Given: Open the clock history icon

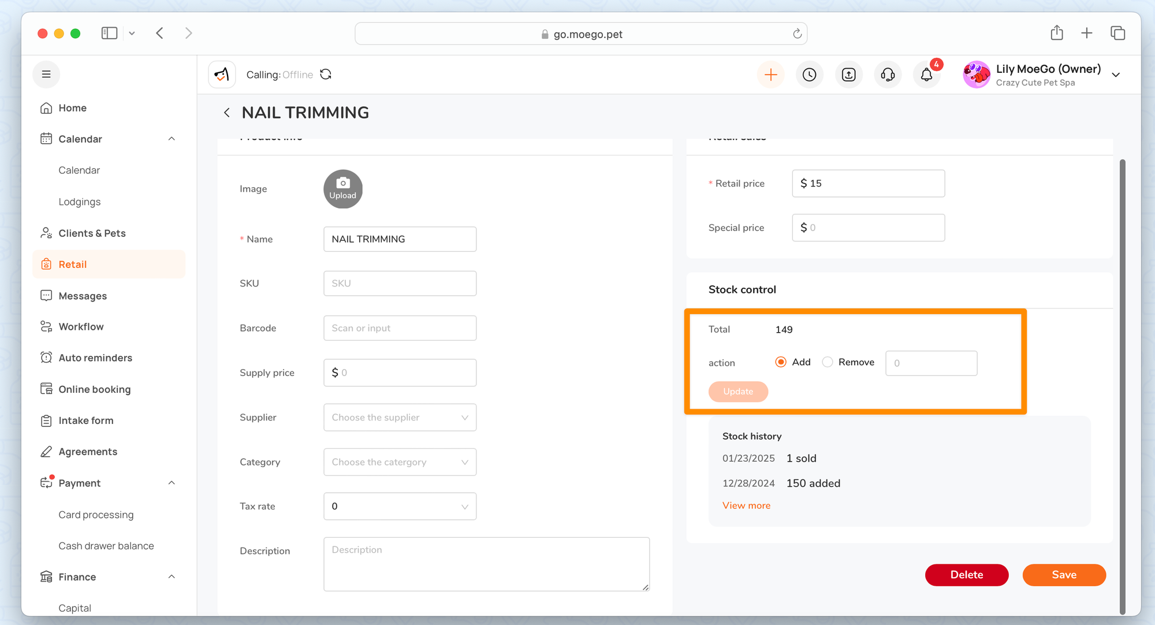Looking at the screenshot, I should coord(809,75).
